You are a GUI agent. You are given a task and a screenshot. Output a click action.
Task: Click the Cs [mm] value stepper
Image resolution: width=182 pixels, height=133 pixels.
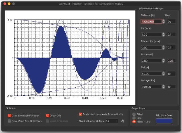coord(163,35)
